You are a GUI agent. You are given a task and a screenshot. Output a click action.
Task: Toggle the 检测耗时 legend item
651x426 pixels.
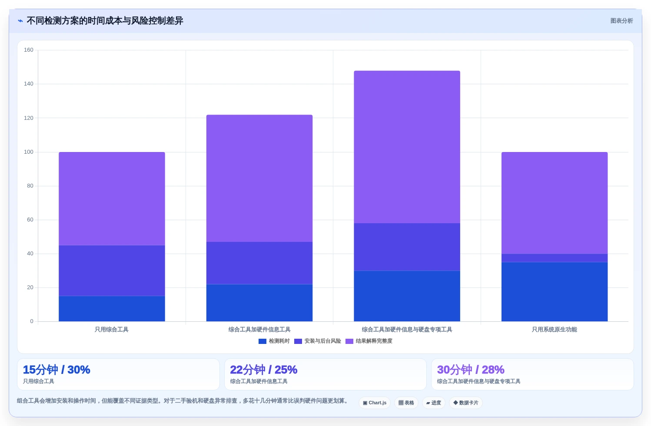(274, 341)
